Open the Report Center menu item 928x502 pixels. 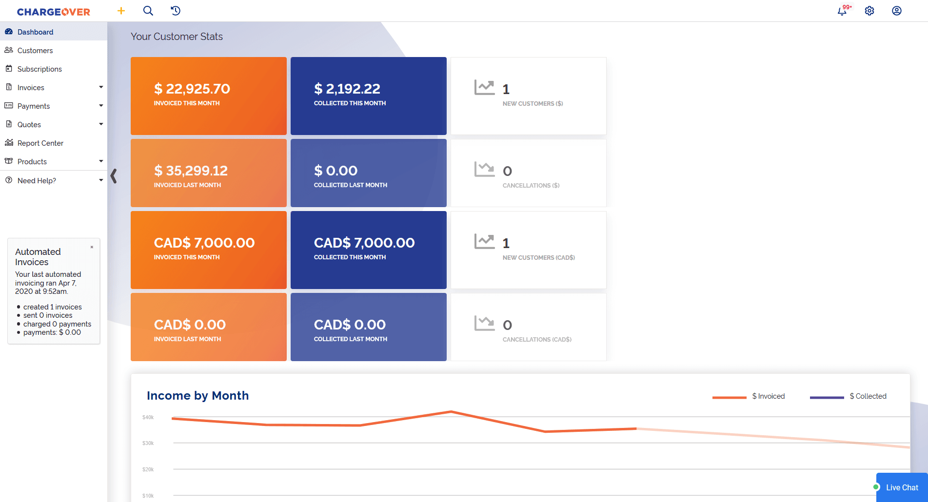point(40,143)
